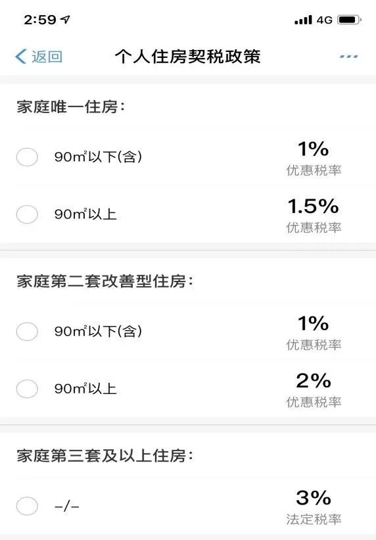Tap the cellular signal bars icon
The image size is (376, 540).
tap(303, 20)
